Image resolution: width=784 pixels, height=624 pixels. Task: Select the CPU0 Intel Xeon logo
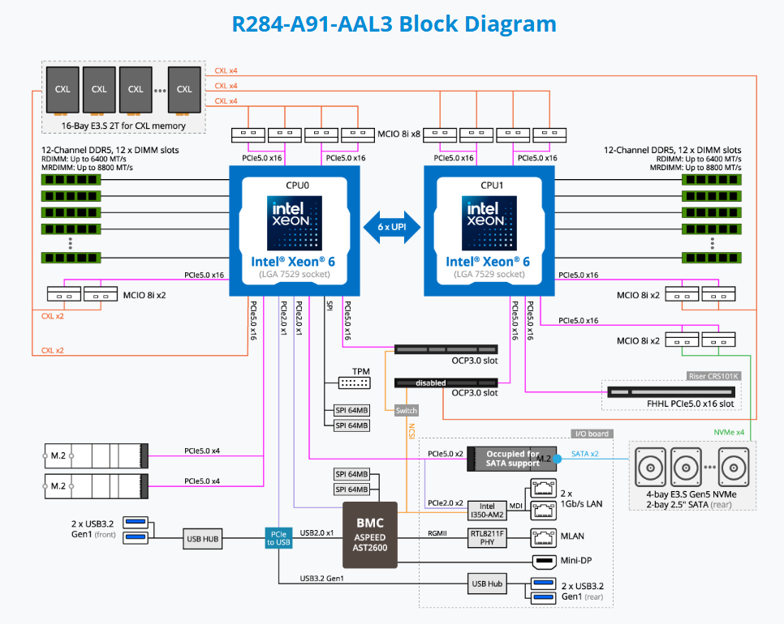pyautogui.click(x=299, y=222)
